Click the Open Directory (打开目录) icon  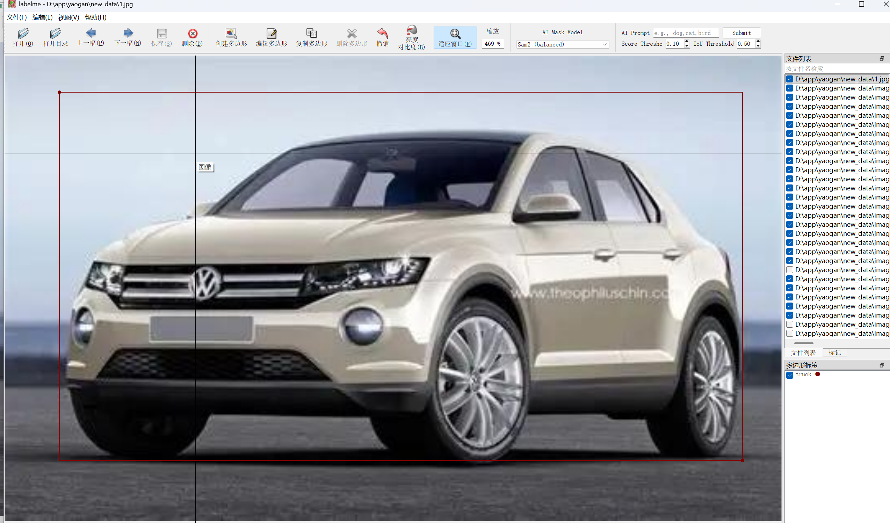[x=55, y=34]
